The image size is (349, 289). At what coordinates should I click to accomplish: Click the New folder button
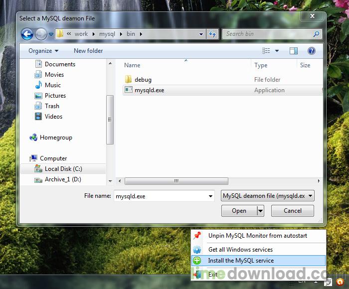[x=88, y=51]
